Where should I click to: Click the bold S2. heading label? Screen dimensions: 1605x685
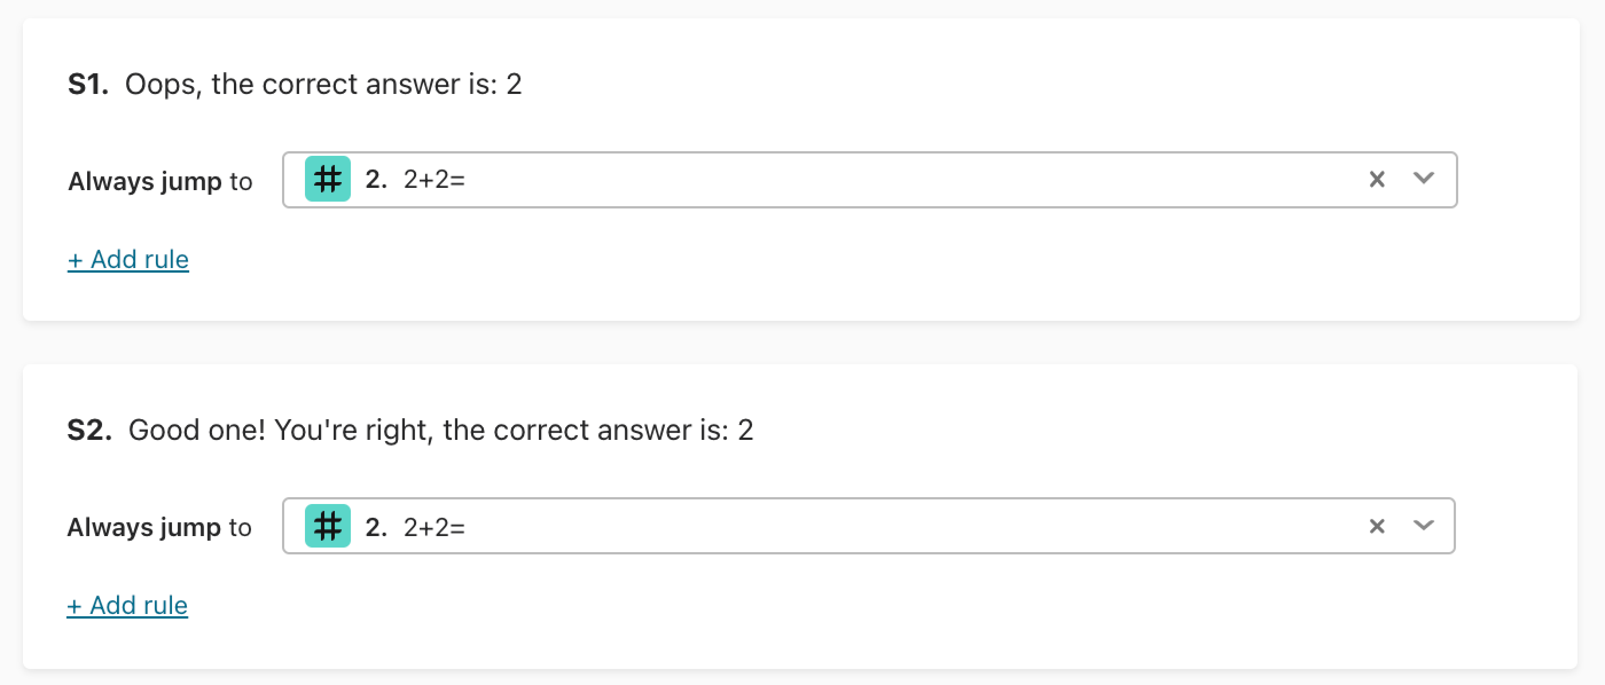(90, 430)
